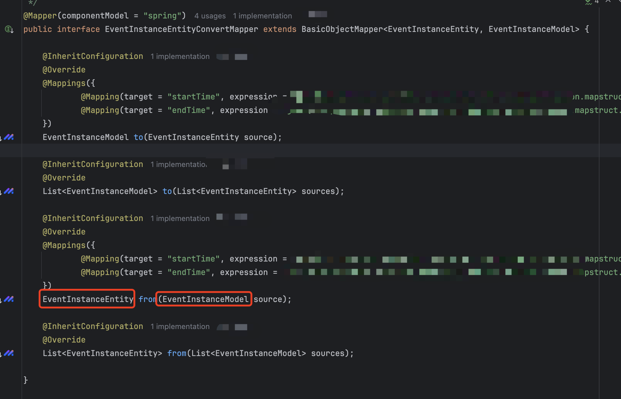The height and width of the screenshot is (399, 621).
Task: Open the '4 usages' hint after @Mapper
Action: click(x=210, y=16)
